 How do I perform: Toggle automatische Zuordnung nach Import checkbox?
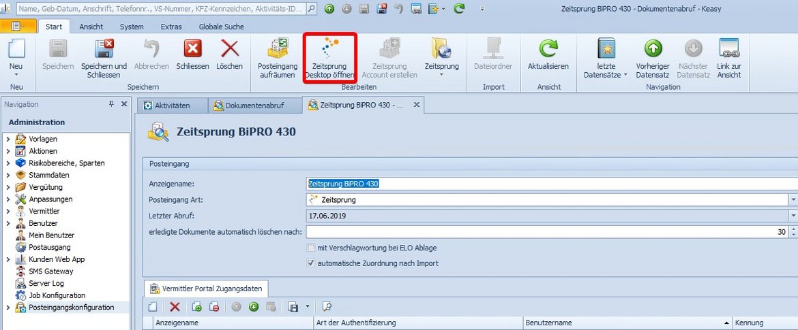311,263
